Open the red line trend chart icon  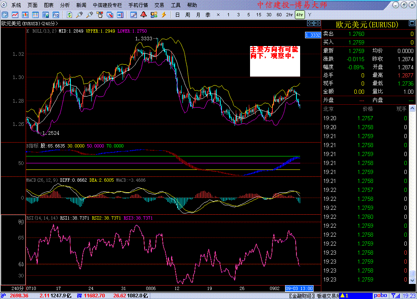[x=15, y=15]
